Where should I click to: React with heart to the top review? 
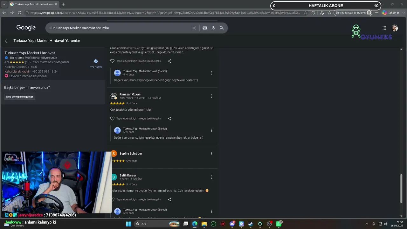click(112, 61)
